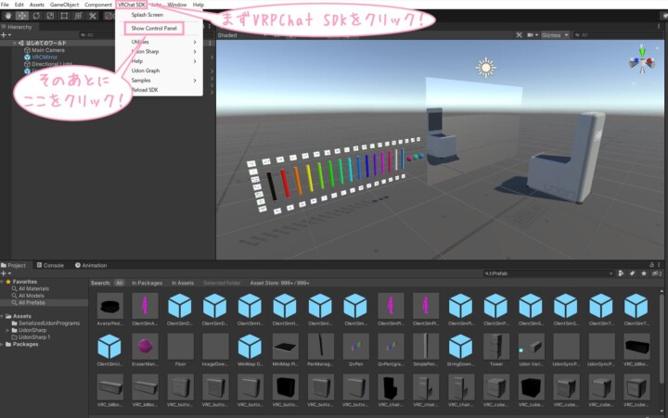
Task: Open the Component menu
Action: [98, 5]
